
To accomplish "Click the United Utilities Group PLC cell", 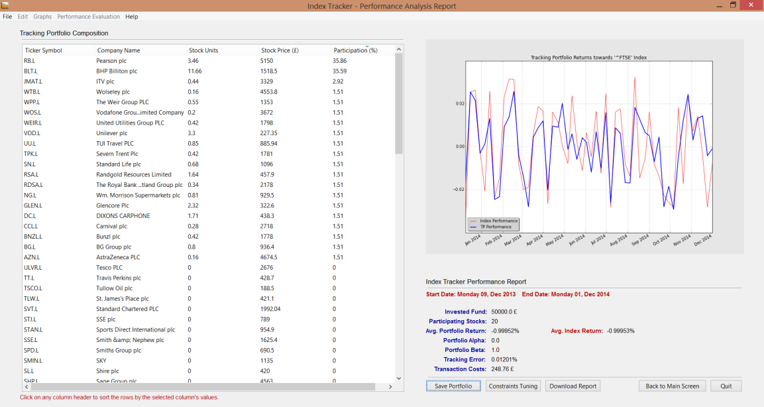I will click(x=130, y=123).
